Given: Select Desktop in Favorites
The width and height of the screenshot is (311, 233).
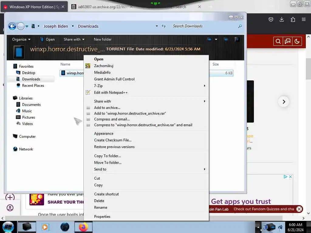Looking at the screenshot, I should click(29, 73).
